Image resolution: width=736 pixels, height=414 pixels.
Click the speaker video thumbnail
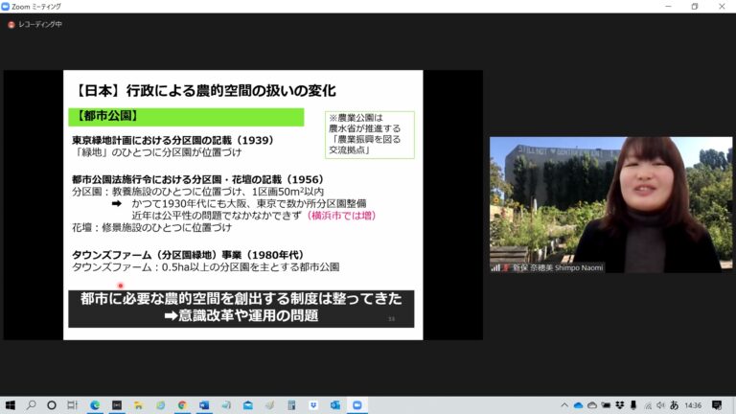(610, 205)
